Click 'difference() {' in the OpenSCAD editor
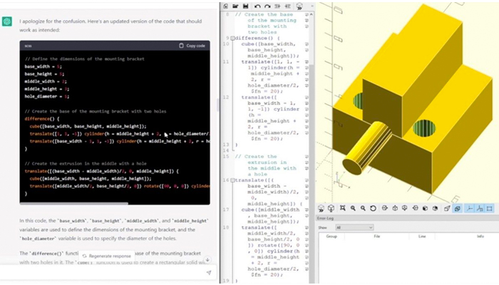Viewport: 499px width, 285px height. click(257, 38)
